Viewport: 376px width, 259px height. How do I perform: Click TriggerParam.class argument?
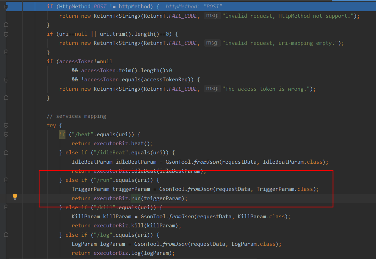click(x=285, y=189)
